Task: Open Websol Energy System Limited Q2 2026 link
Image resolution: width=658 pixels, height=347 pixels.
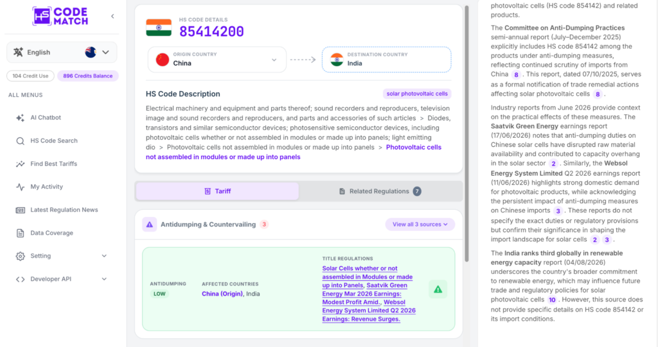Action: pos(368,310)
